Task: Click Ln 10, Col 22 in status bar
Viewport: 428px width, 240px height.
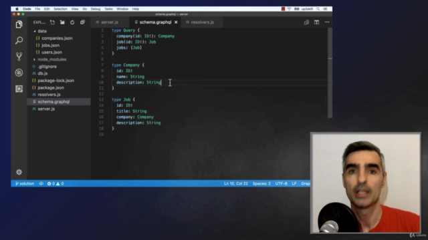Action: [x=236, y=184]
